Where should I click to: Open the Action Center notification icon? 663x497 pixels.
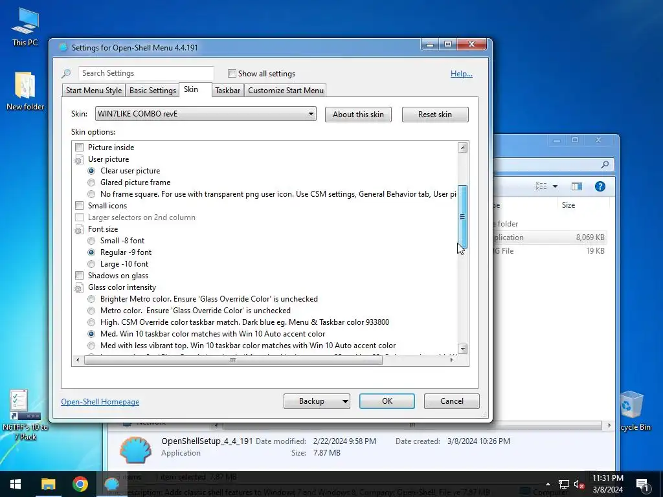[643, 484]
